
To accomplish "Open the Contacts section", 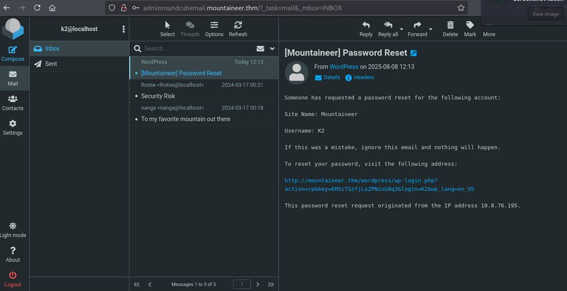I will (x=13, y=99).
